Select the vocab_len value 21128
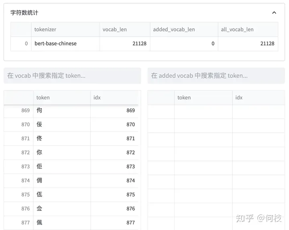289x230 pixels. 125,43
